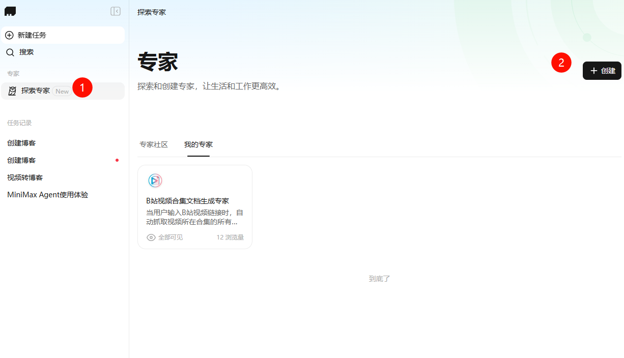Click the magnifier icon for 搜索

(x=10, y=52)
